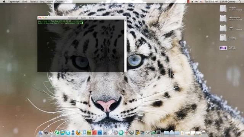Click the Terminal command prompt line
This screenshot has width=244, height=137.
60,23
